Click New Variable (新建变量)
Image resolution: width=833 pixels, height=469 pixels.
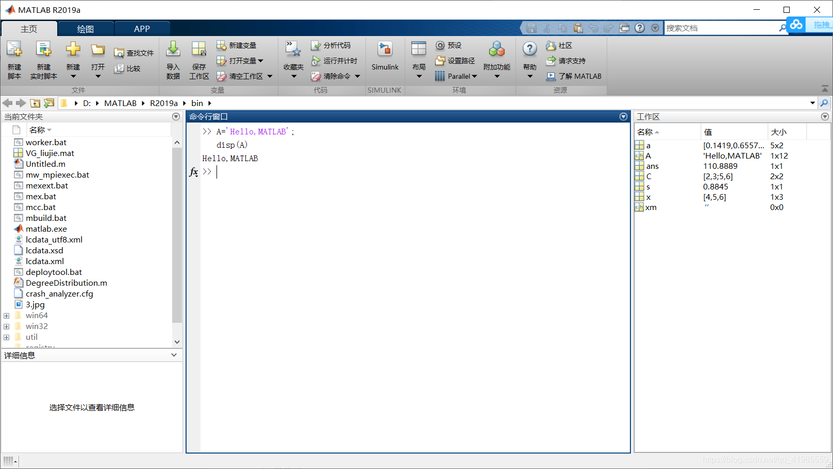(237, 45)
